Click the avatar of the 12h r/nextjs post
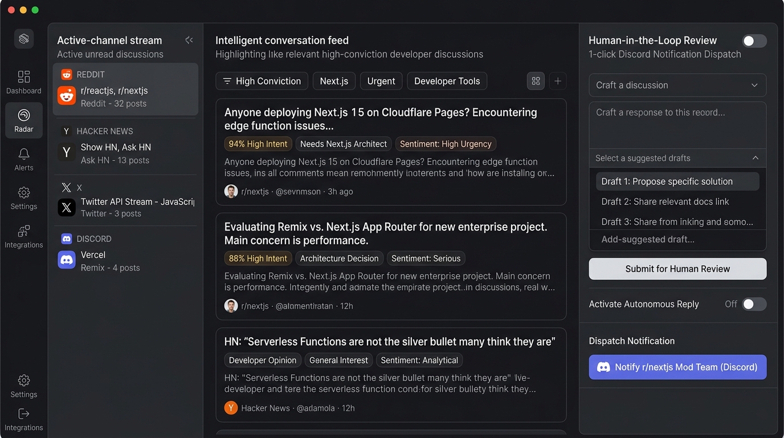This screenshot has width=784, height=438. click(x=231, y=306)
